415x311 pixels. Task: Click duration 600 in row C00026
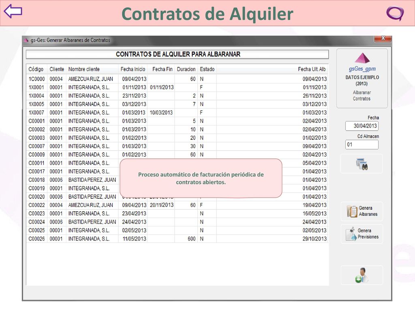click(192, 239)
